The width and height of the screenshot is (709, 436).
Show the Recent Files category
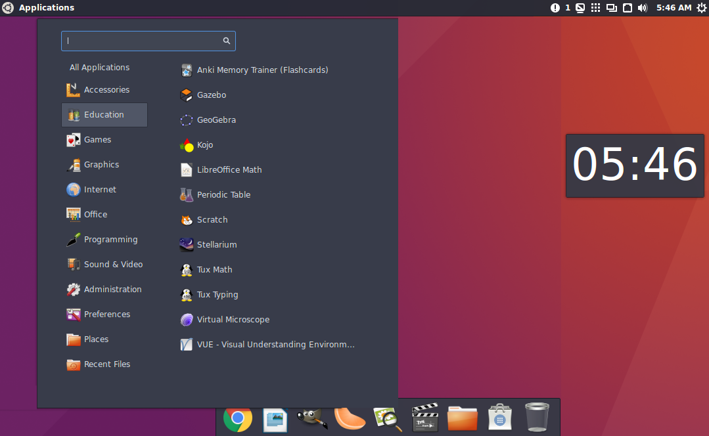pyautogui.click(x=104, y=364)
